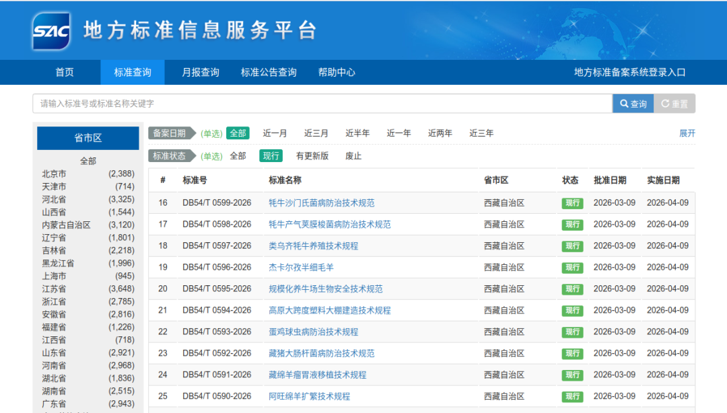
Task: Open 帮助中心 from the nav bar
Action: pos(337,73)
